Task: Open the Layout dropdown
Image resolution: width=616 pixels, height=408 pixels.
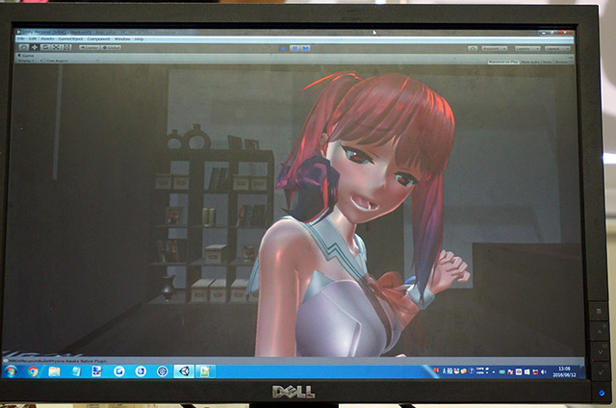Action: [557, 49]
